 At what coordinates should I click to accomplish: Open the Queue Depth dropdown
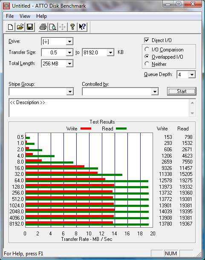pos(192,75)
